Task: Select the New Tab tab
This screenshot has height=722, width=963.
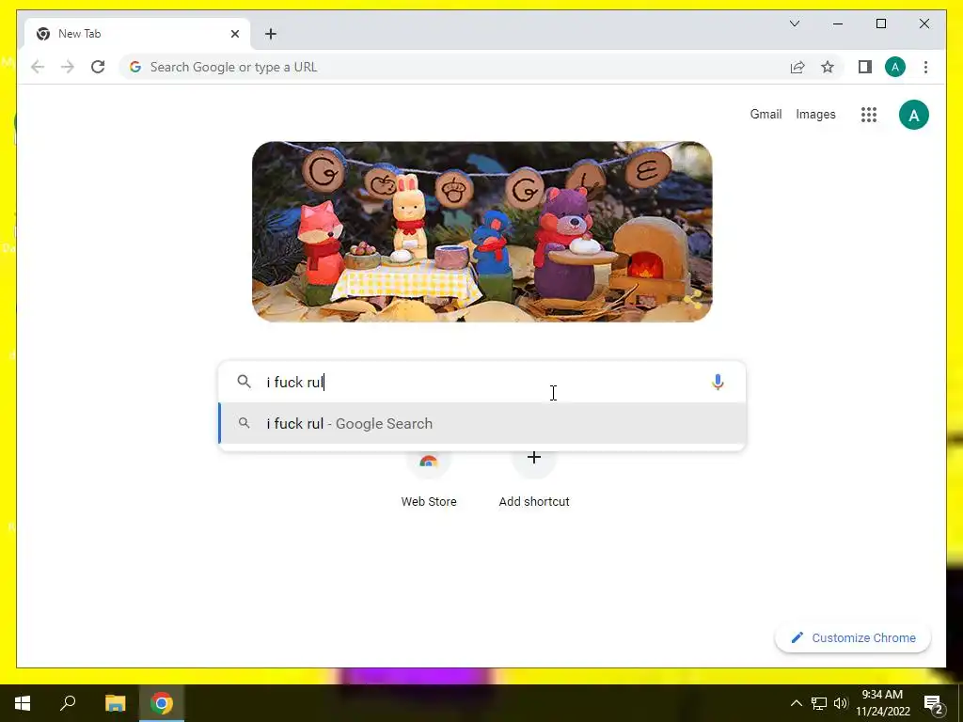Action: [137, 34]
